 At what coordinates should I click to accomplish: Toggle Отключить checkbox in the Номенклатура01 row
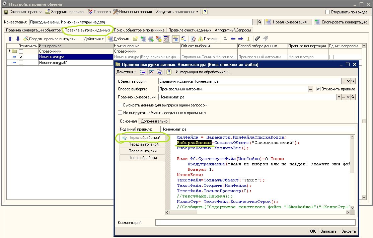click(21, 63)
